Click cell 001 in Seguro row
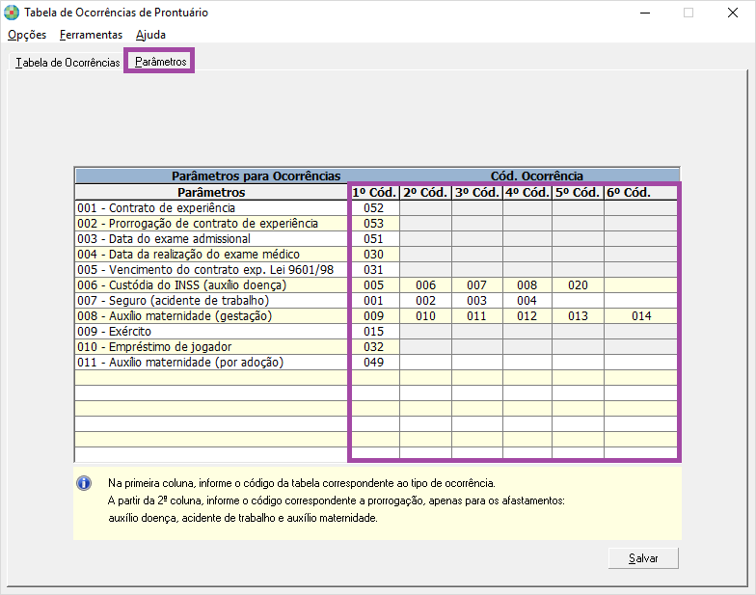The height and width of the screenshot is (595, 756). tap(374, 301)
